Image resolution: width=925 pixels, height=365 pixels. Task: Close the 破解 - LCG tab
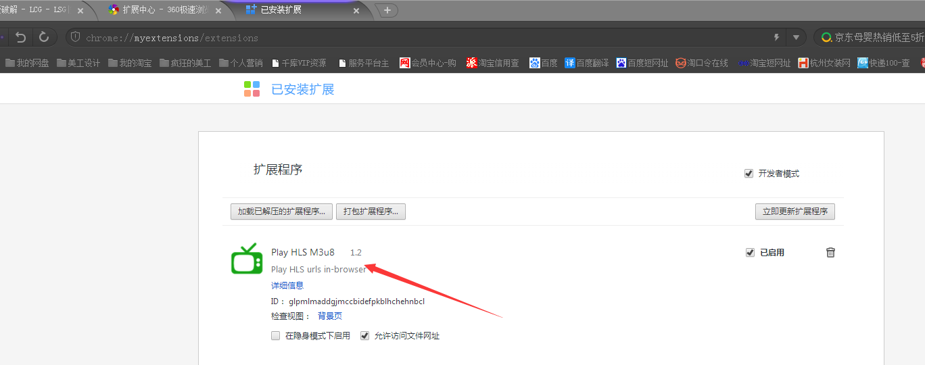click(x=80, y=11)
